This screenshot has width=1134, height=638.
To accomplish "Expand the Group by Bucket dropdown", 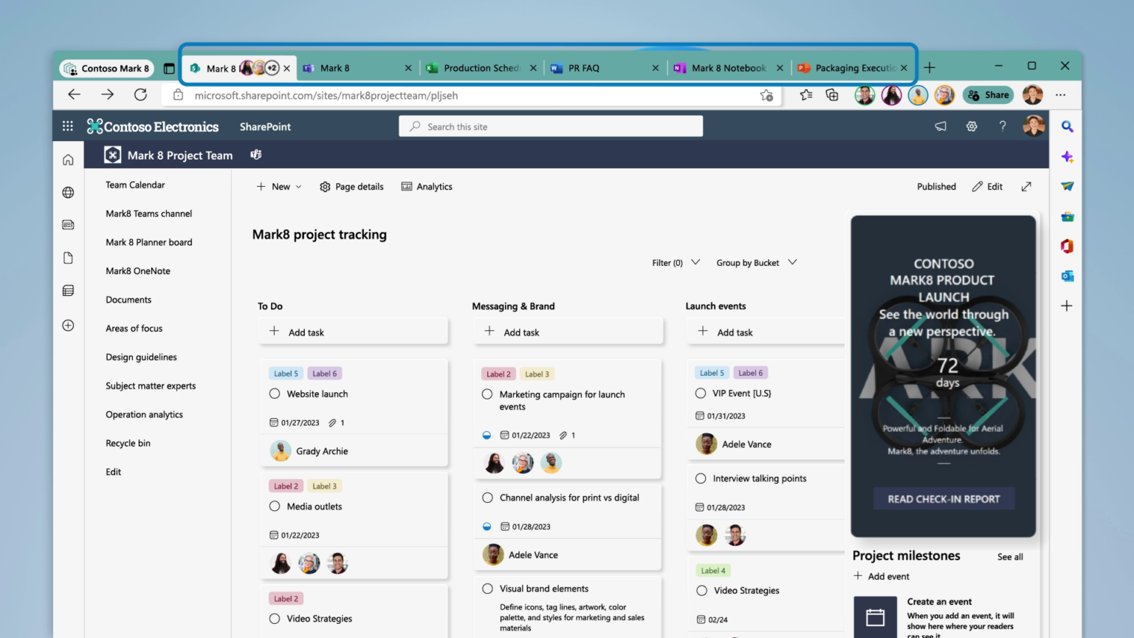I will pos(755,262).
